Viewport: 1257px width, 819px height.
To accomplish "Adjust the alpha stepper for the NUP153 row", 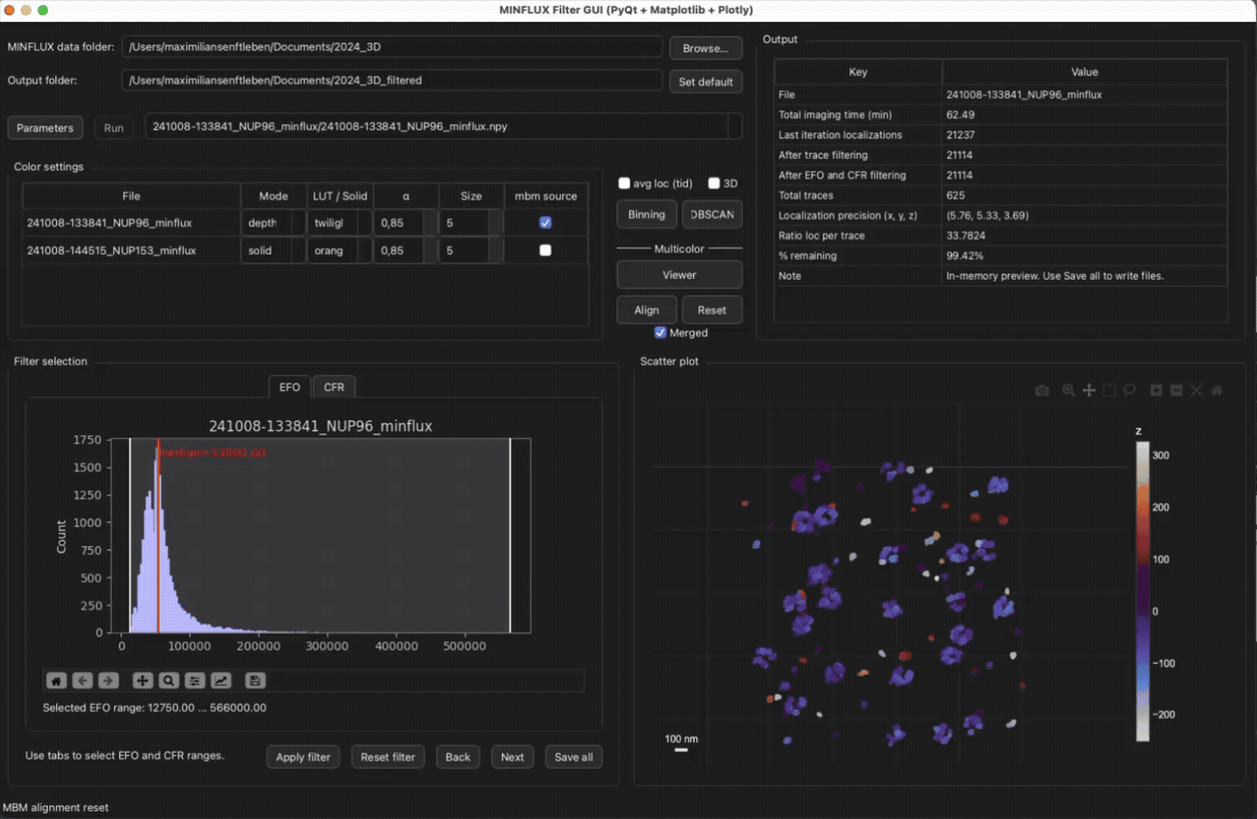I will [x=430, y=250].
